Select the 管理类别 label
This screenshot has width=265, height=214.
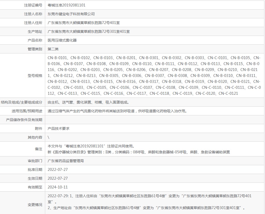coord(35,49)
